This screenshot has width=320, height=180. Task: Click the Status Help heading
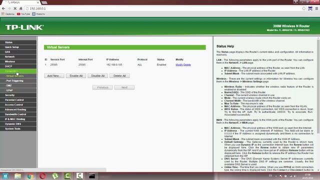pyautogui.click(x=225, y=46)
